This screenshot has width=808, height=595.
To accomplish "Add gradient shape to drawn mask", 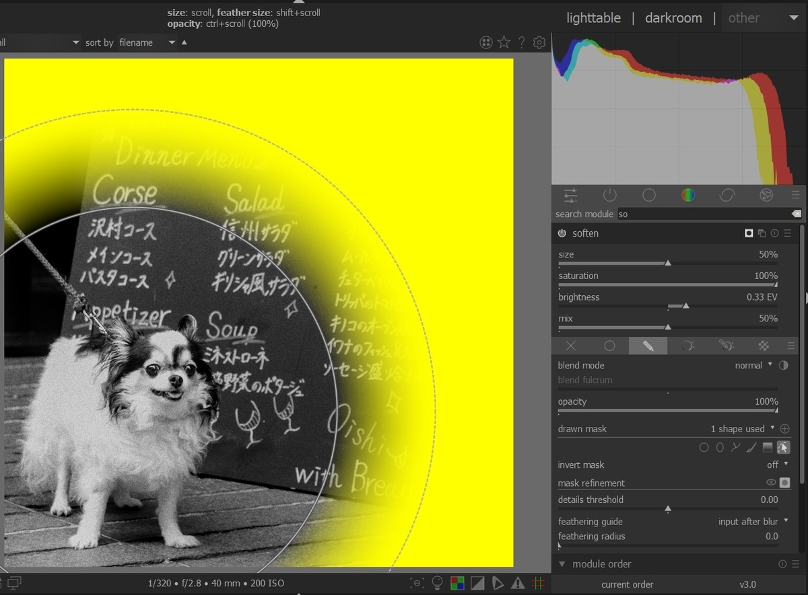I will coord(767,447).
